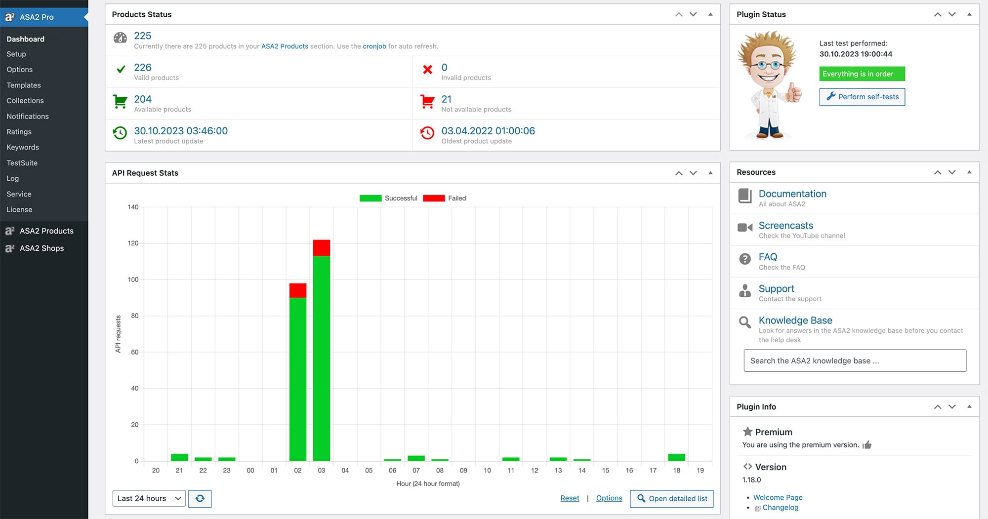Collapse the Plugin Status panel
The image size is (988, 519).
(969, 14)
